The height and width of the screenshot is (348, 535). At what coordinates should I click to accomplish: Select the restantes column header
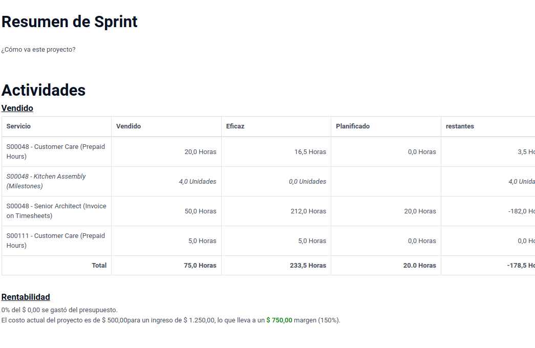[x=460, y=126]
